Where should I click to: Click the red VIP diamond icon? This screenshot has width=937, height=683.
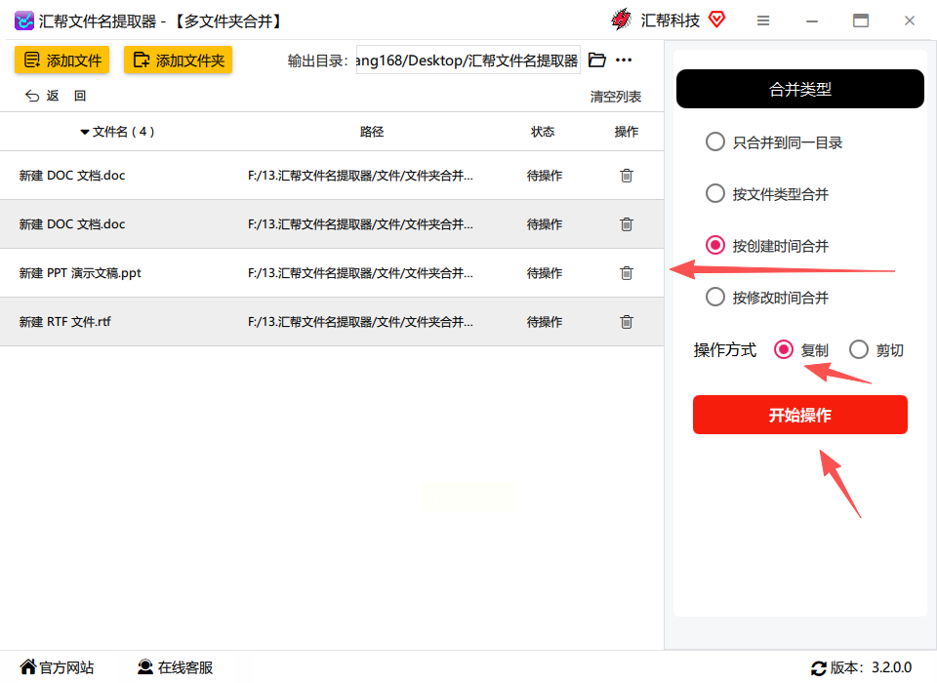[x=716, y=20]
